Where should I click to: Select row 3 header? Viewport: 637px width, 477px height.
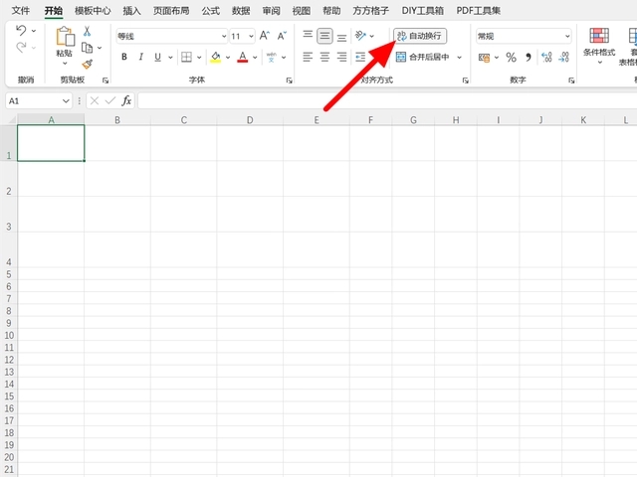9,215
